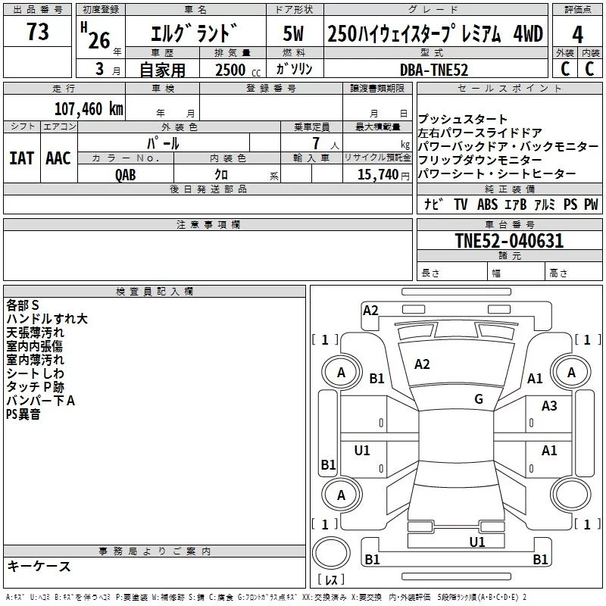Click the car name エルグランド
Viewport: 606px width, 606px height.
pyautogui.click(x=194, y=33)
